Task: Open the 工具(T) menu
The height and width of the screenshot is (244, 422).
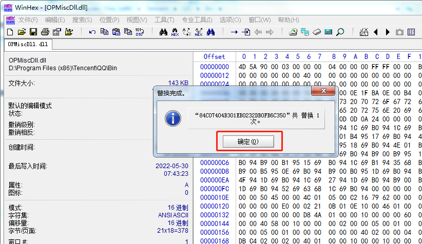Action: click(164, 20)
